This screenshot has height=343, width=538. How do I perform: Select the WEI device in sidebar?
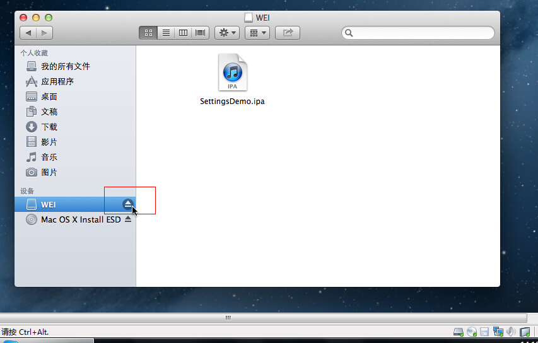click(75, 204)
